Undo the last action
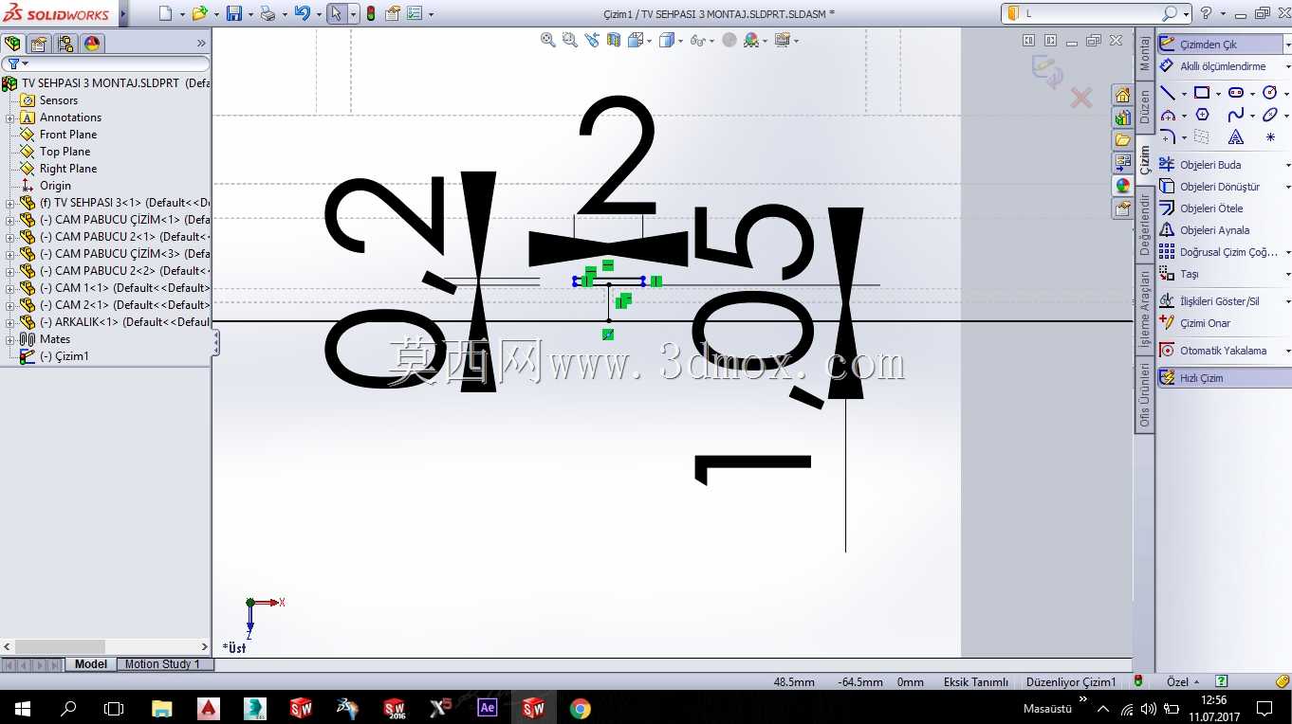The width and height of the screenshot is (1292, 724). coord(302,13)
